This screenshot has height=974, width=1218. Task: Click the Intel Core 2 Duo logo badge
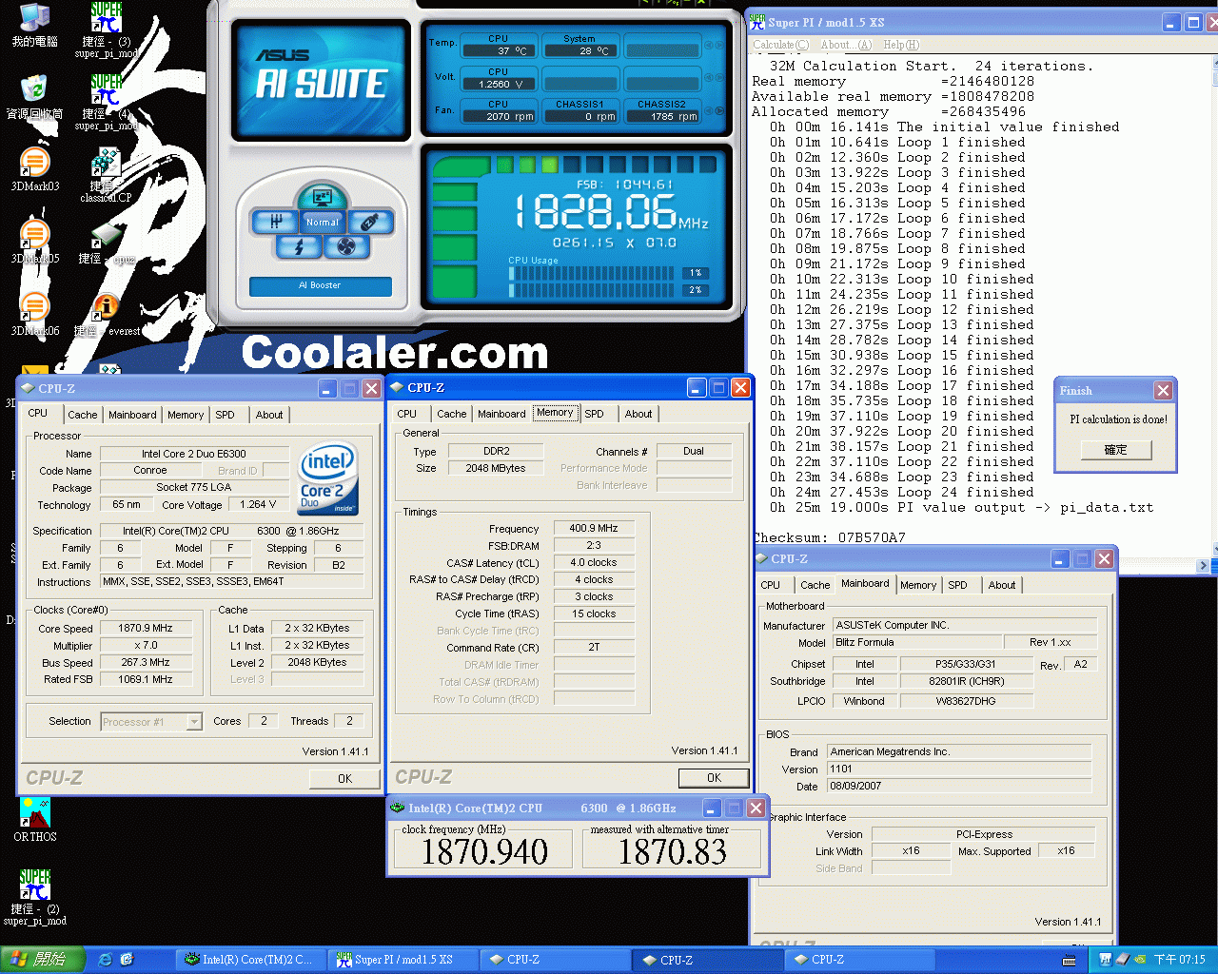328,477
